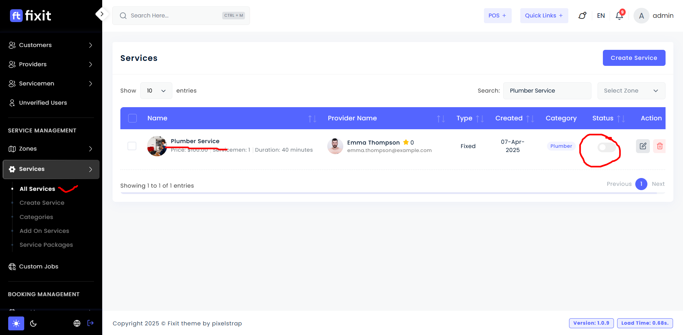
Task: Collapse the sidebar with arrow icon
Action: click(x=102, y=14)
